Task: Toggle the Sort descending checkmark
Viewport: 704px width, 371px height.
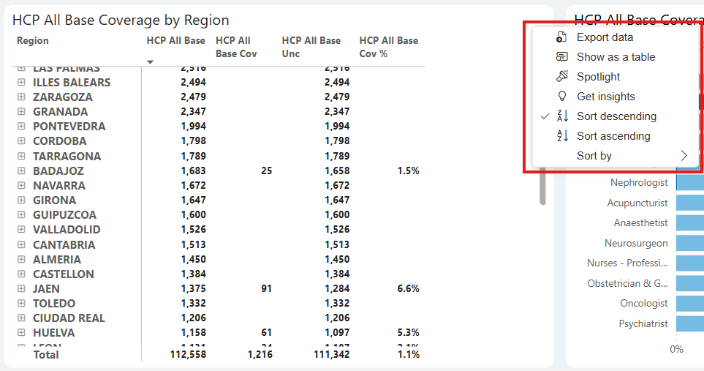Action: pyautogui.click(x=545, y=116)
